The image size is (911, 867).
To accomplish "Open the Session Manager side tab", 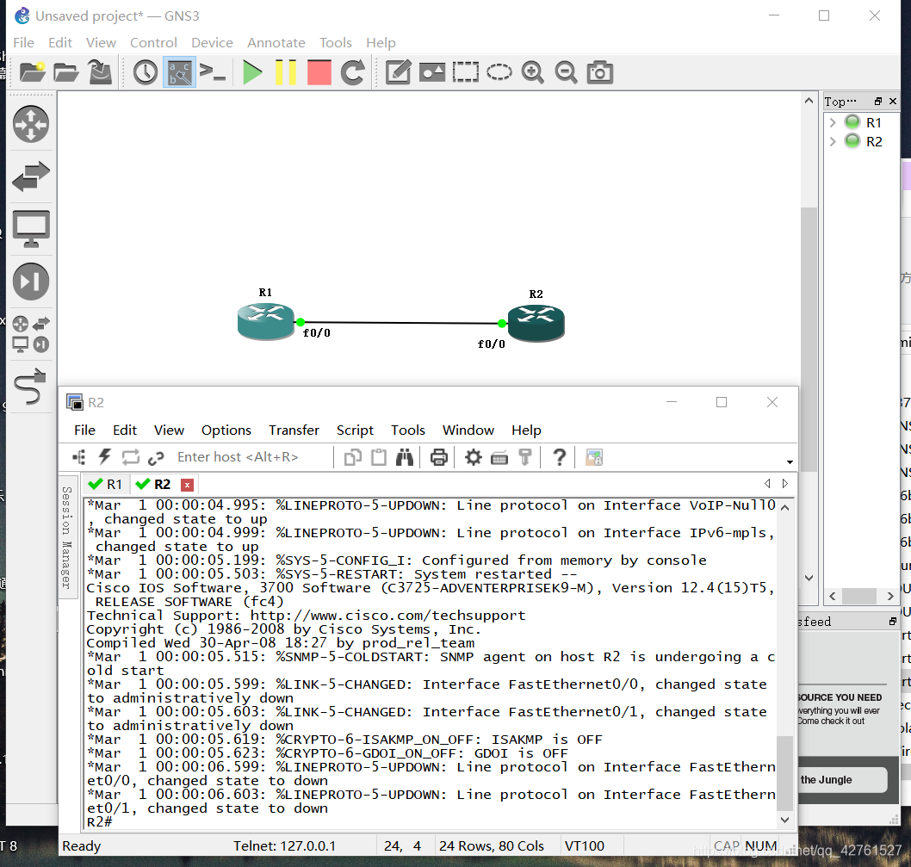I will point(67,537).
